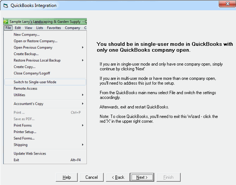This screenshot has width=236, height=185.
Task: Open the Favorites menu
Action: [x=54, y=28]
